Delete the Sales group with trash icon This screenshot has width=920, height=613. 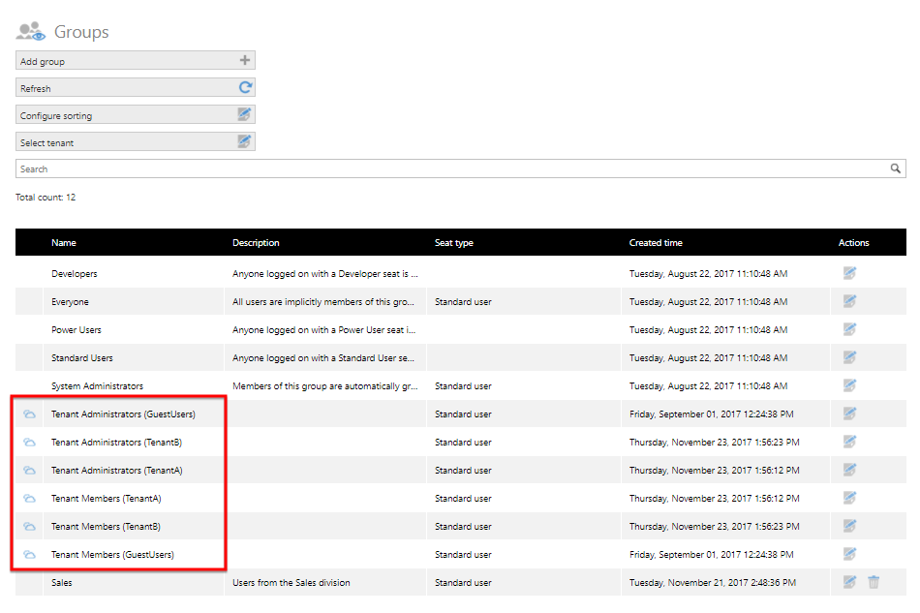pos(874,582)
